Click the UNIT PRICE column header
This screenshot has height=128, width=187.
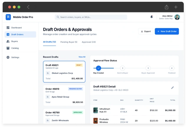click(x=152, y=100)
